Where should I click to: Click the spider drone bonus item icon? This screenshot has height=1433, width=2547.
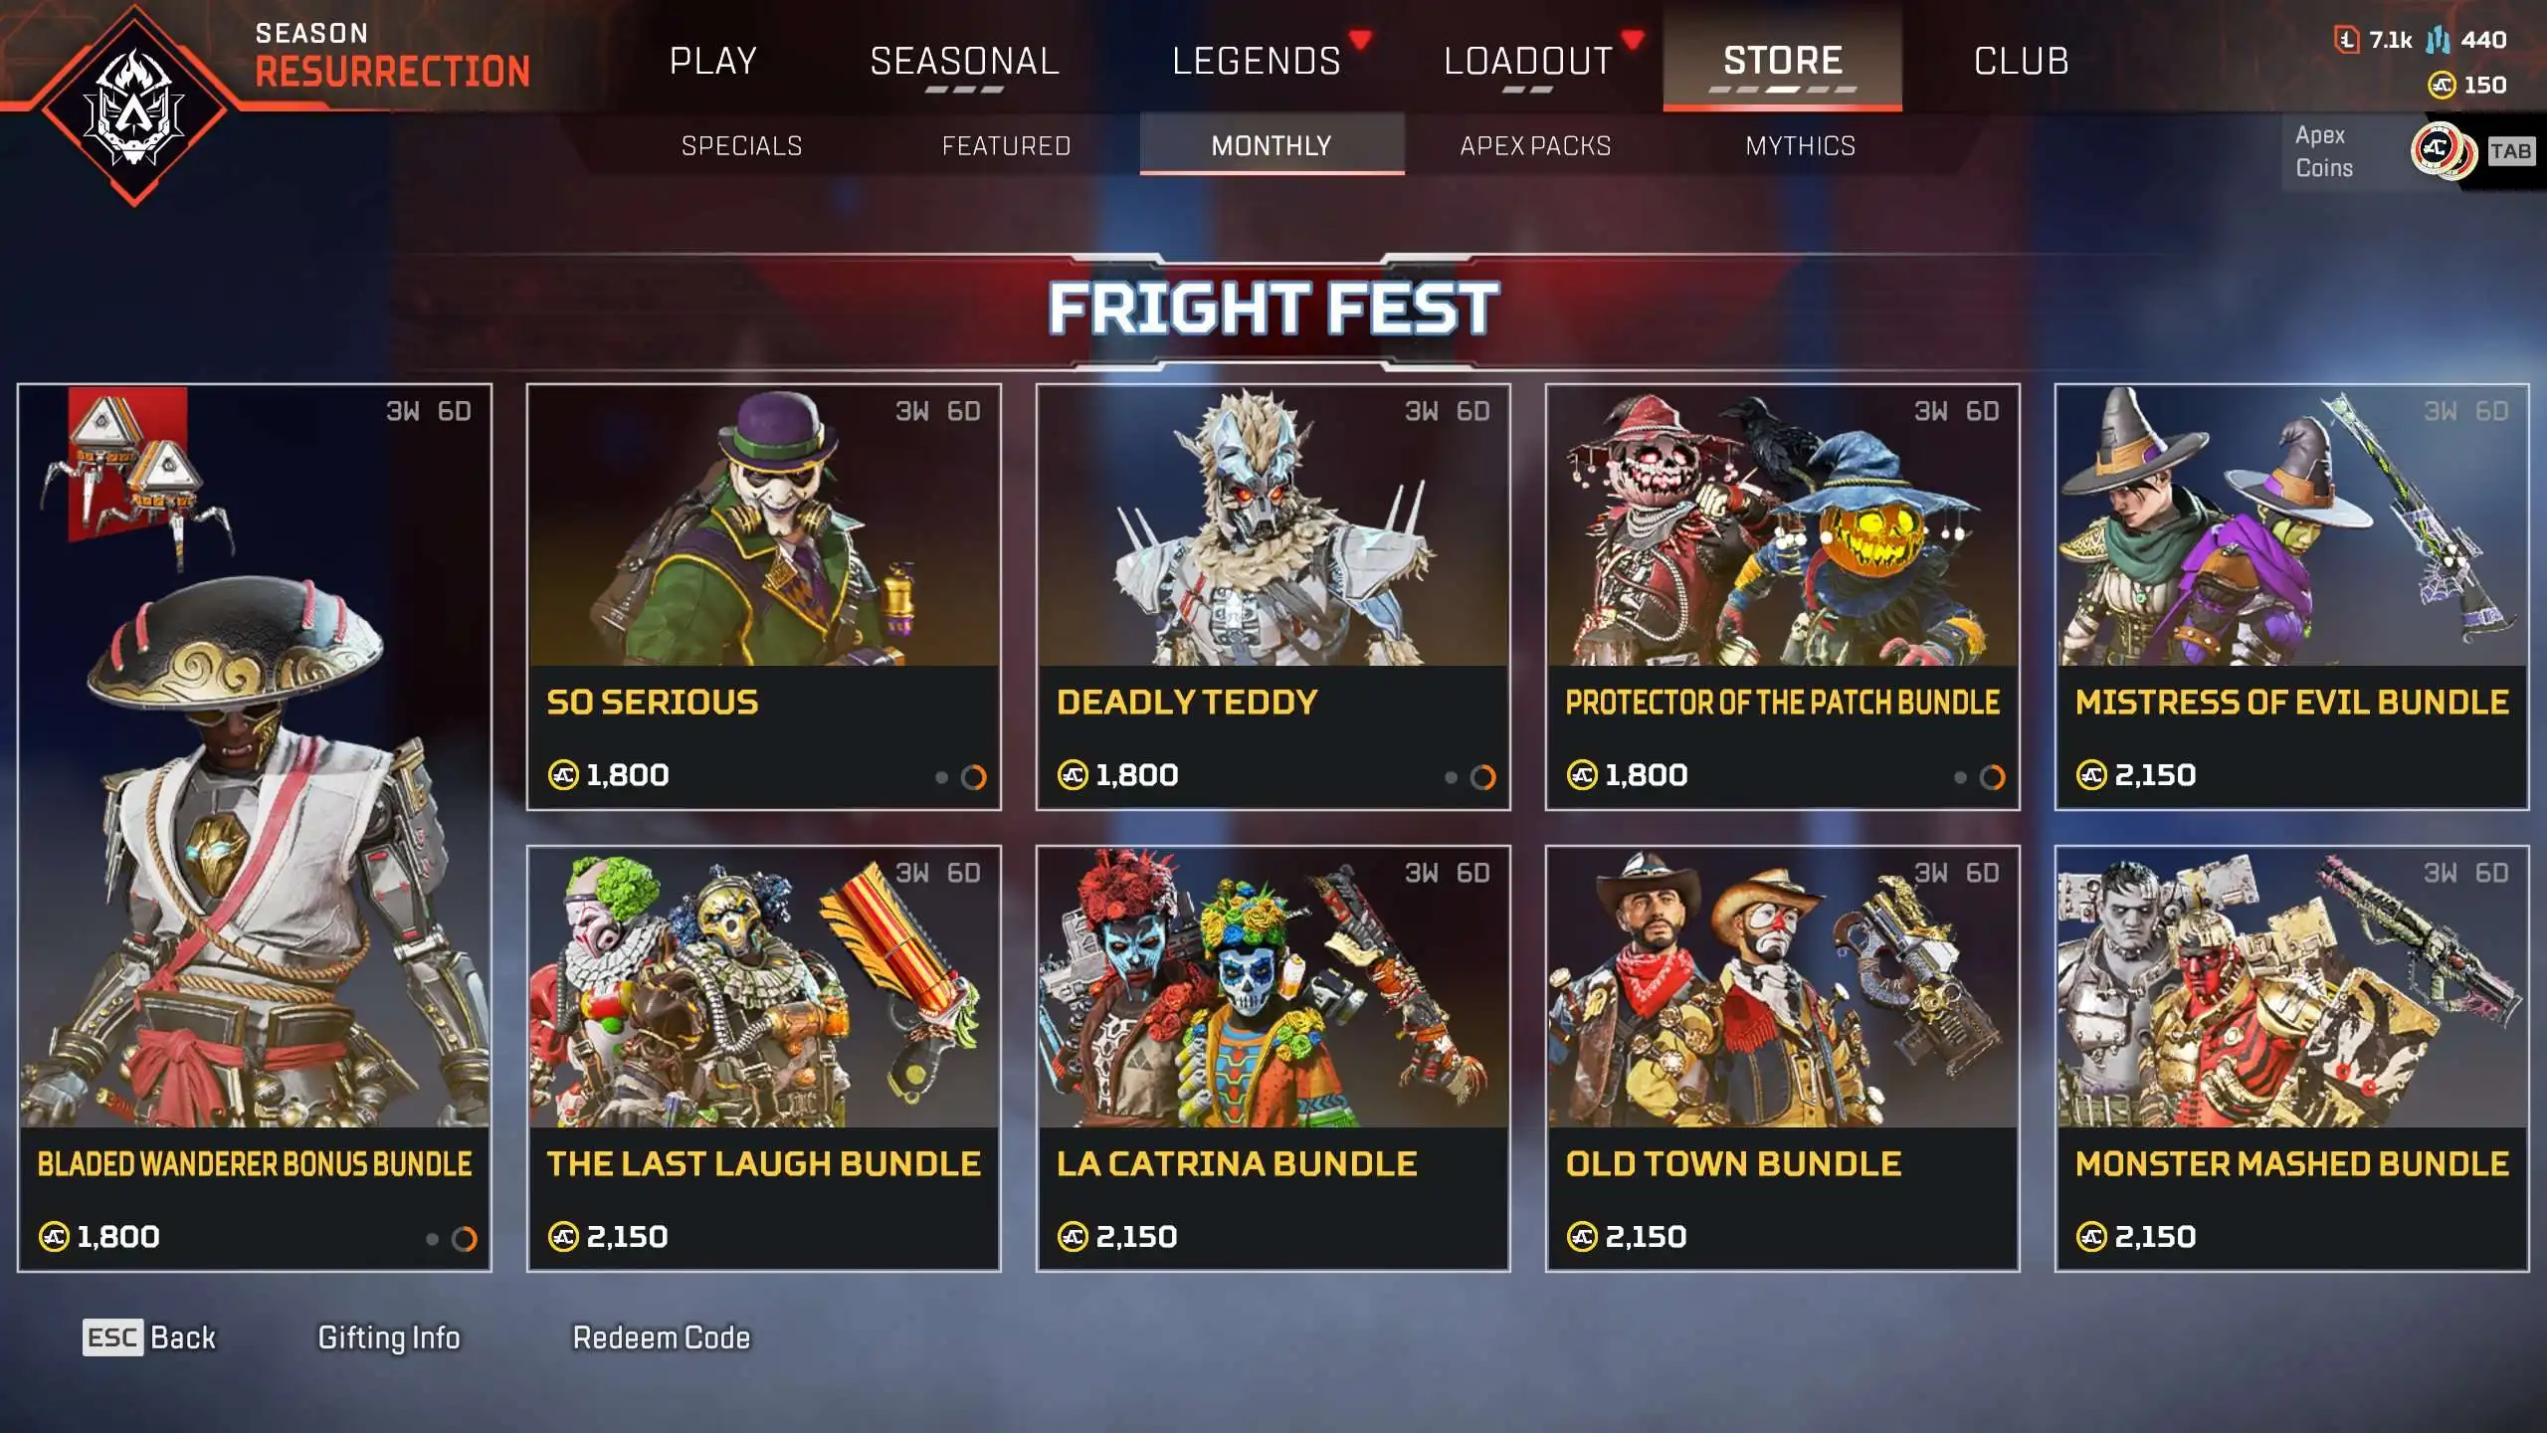point(129,468)
